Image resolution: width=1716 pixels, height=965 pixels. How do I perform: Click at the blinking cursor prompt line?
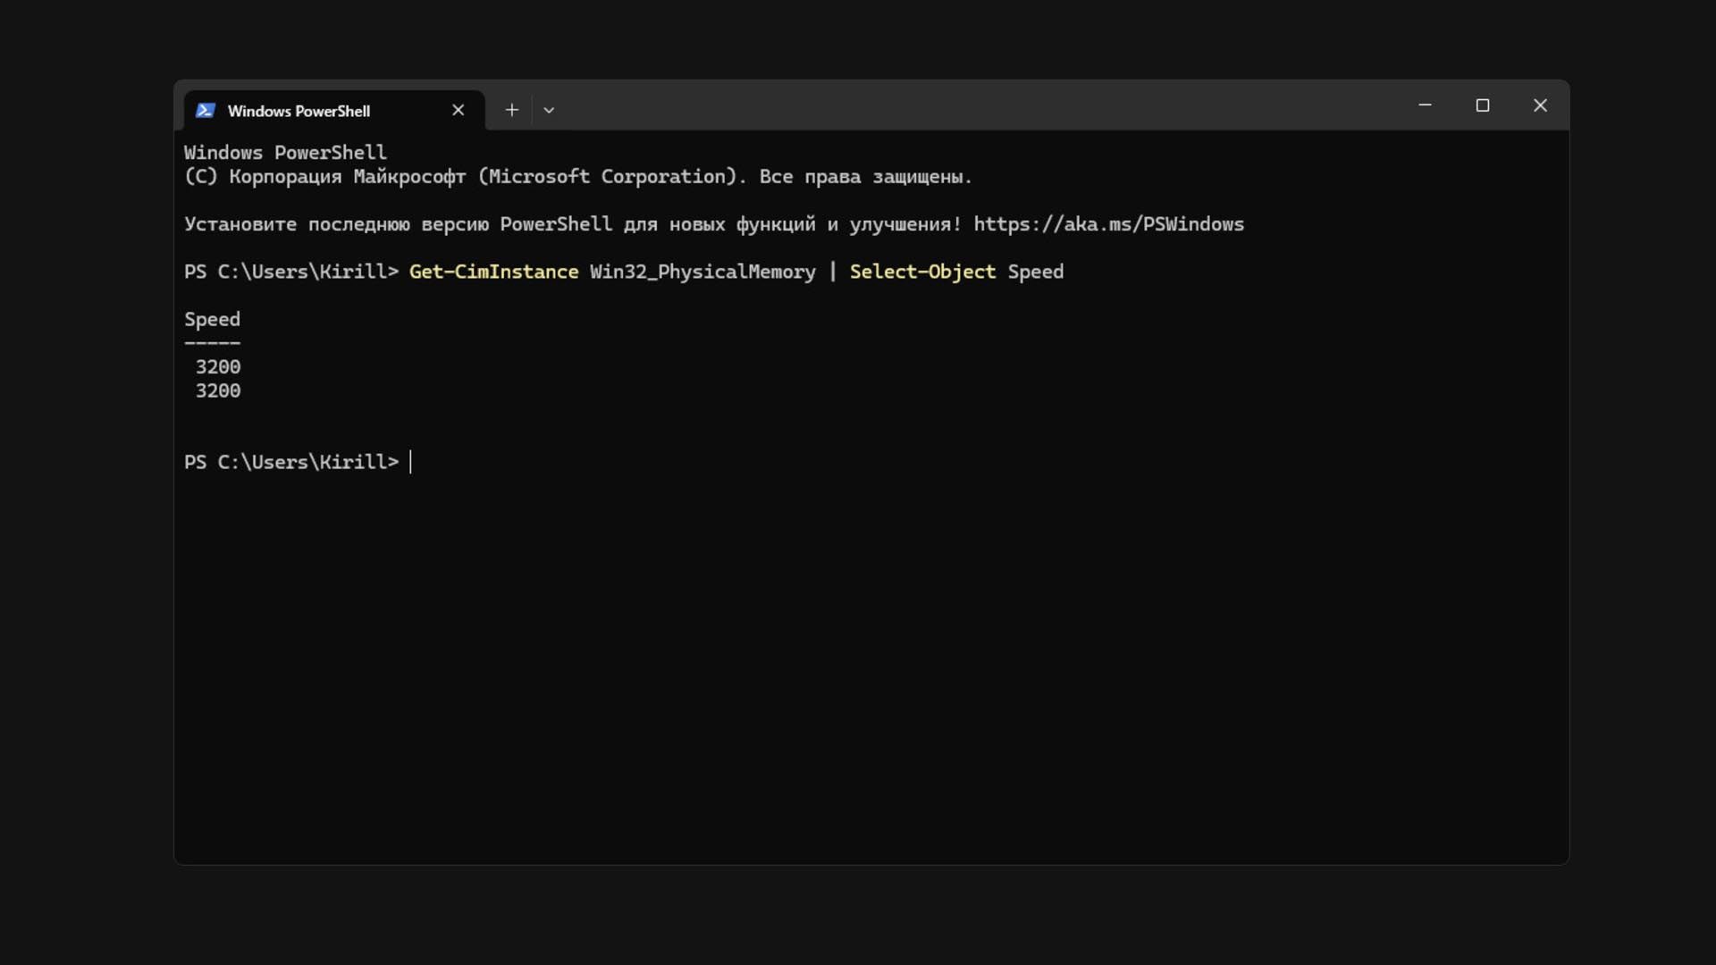[411, 462]
